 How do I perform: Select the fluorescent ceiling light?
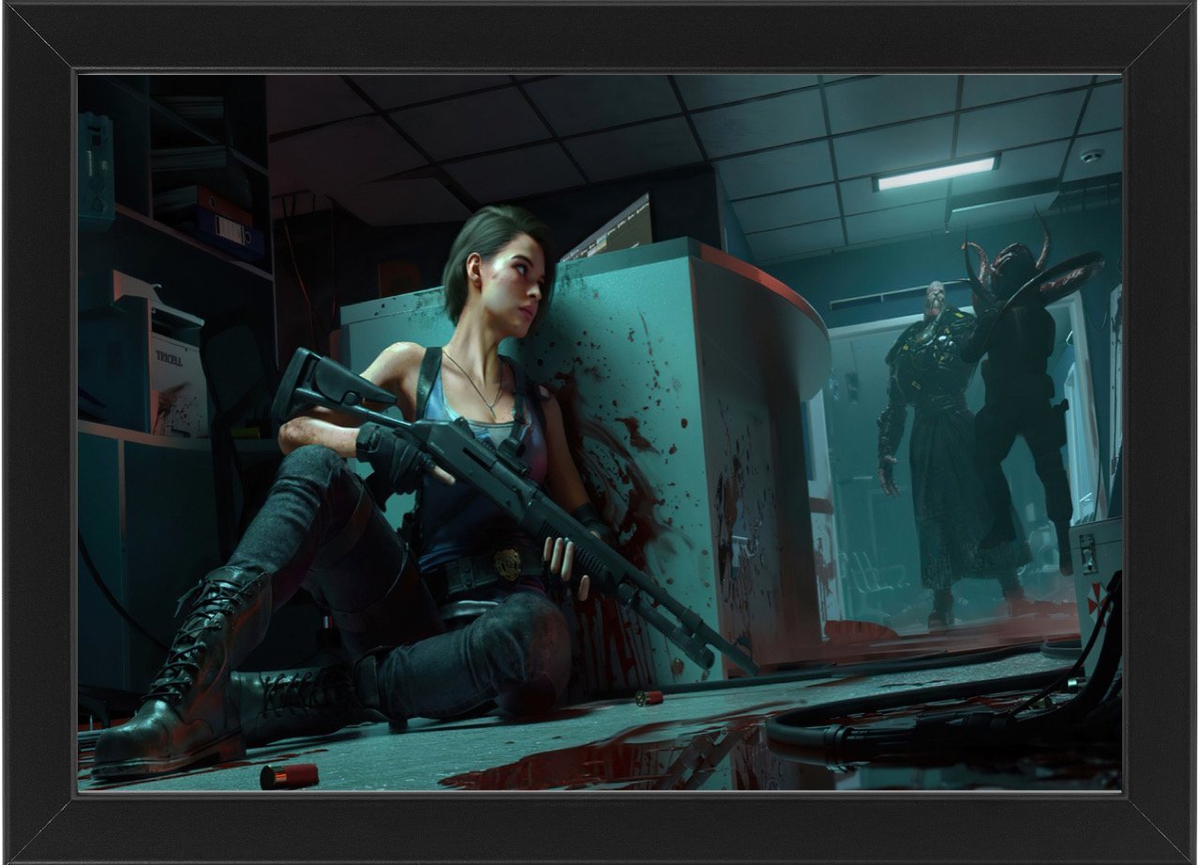(x=935, y=172)
